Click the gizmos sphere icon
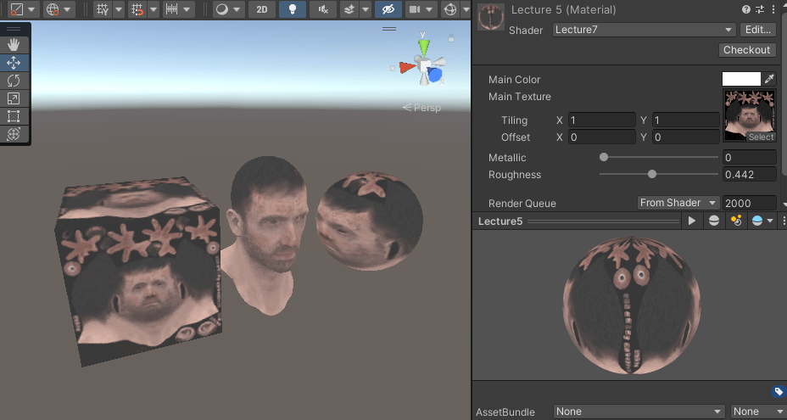 pos(450,9)
